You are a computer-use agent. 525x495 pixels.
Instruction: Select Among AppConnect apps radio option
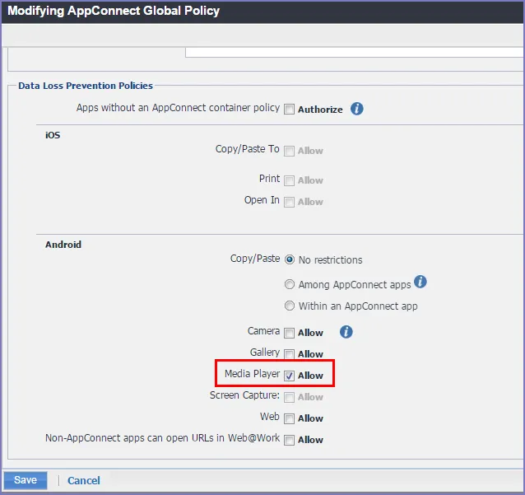coord(290,284)
